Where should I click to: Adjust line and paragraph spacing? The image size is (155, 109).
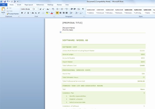pos(71,13)
